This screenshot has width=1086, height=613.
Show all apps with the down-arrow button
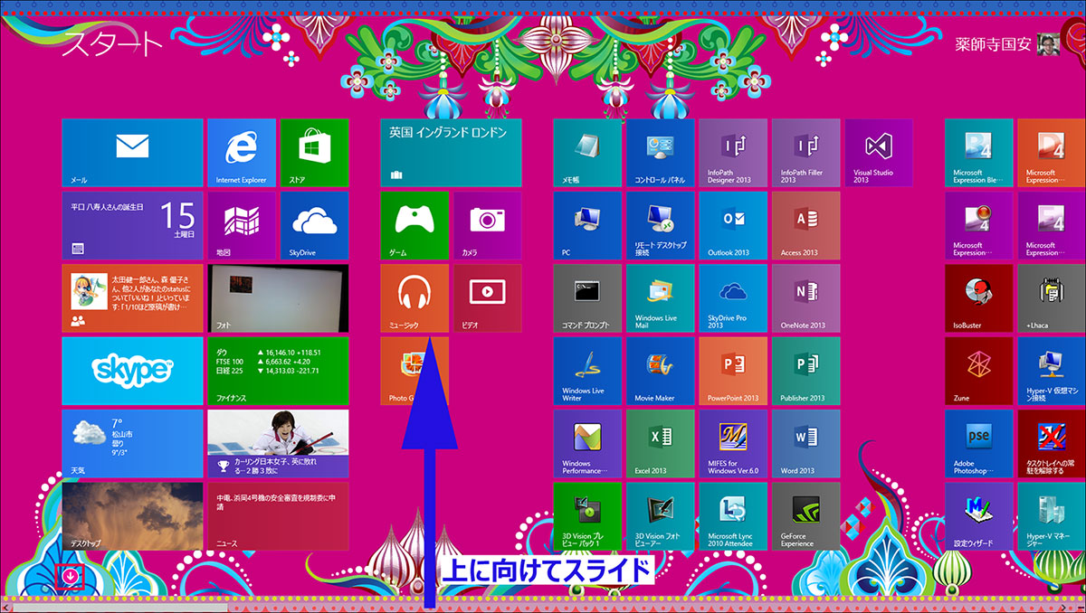coord(71,575)
